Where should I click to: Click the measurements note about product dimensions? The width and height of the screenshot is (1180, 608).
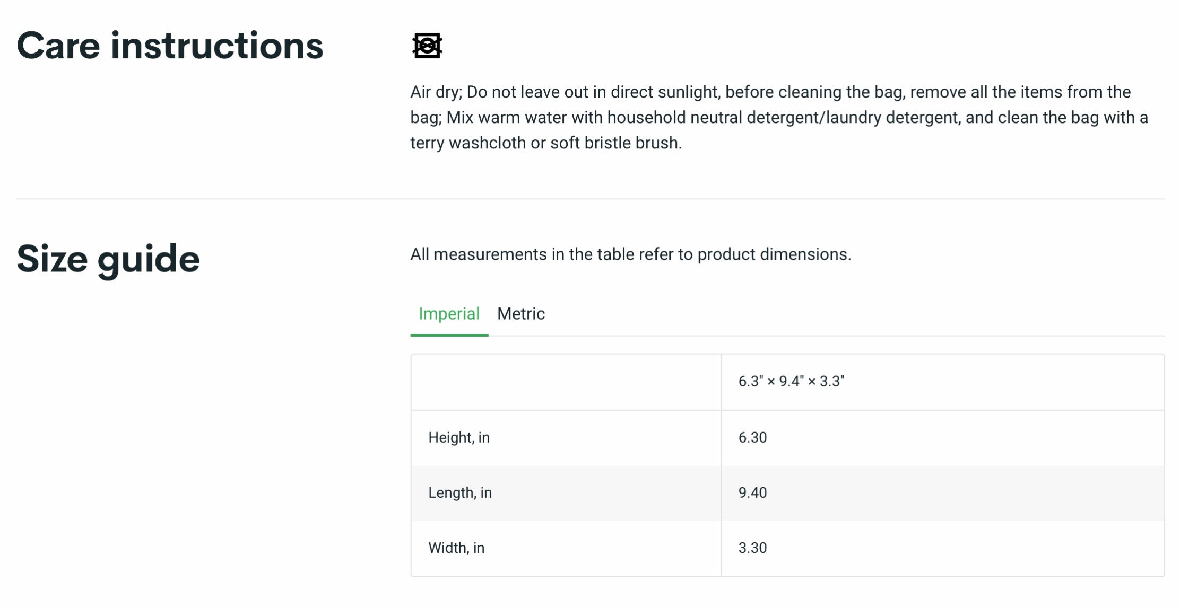[x=630, y=254]
